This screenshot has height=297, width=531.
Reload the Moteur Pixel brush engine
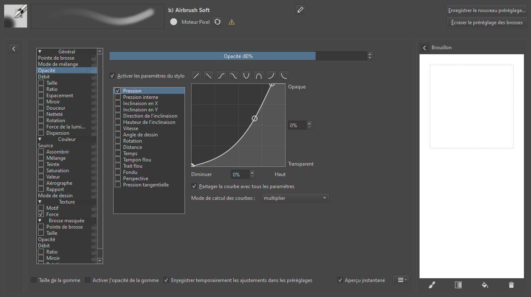217,22
